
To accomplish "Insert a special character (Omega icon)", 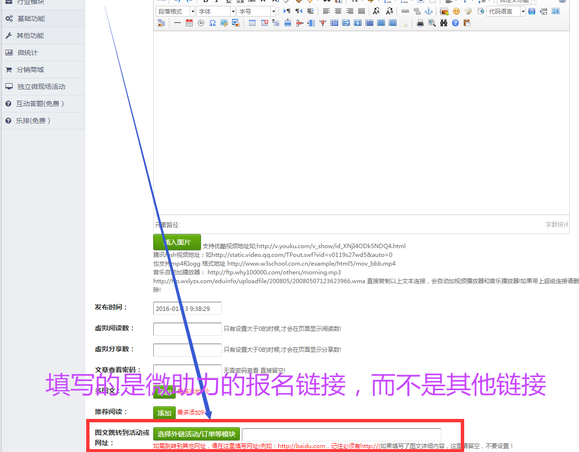I will [x=213, y=23].
